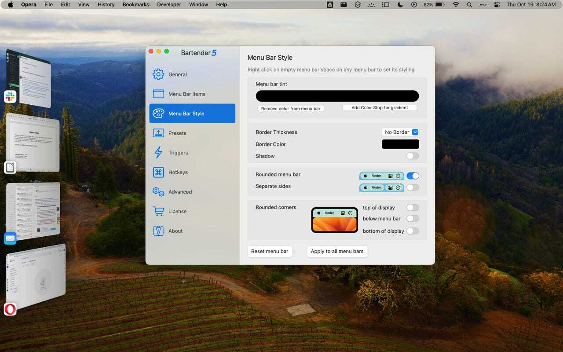563x352 pixels.
Task: Click the Advanced double-gear icon
Action: click(x=158, y=192)
